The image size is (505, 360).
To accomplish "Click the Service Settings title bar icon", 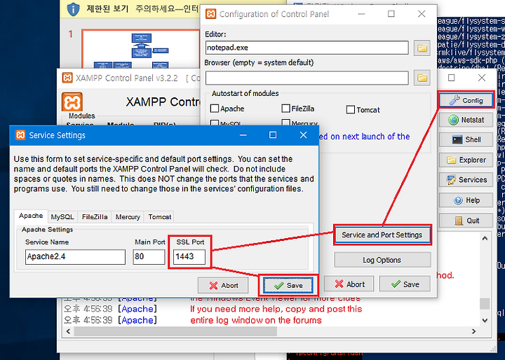I will (20, 135).
